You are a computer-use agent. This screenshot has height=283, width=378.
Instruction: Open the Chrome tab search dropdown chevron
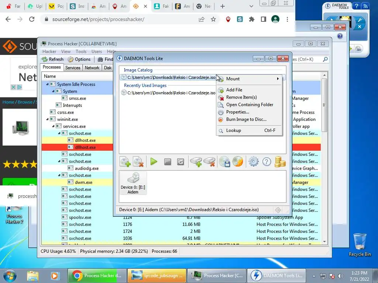point(251,6)
